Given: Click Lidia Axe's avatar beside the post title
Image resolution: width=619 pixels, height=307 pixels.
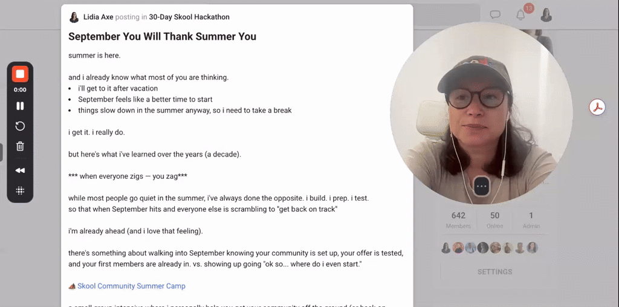Looking at the screenshot, I should point(74,18).
